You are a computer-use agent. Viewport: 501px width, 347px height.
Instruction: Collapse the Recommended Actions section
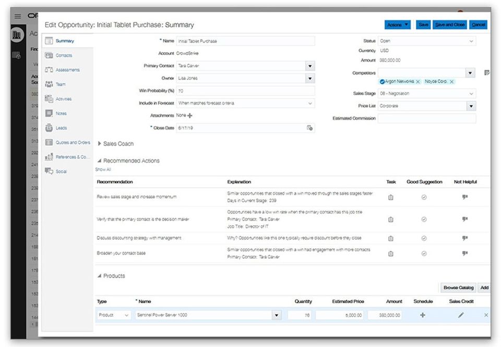point(99,160)
